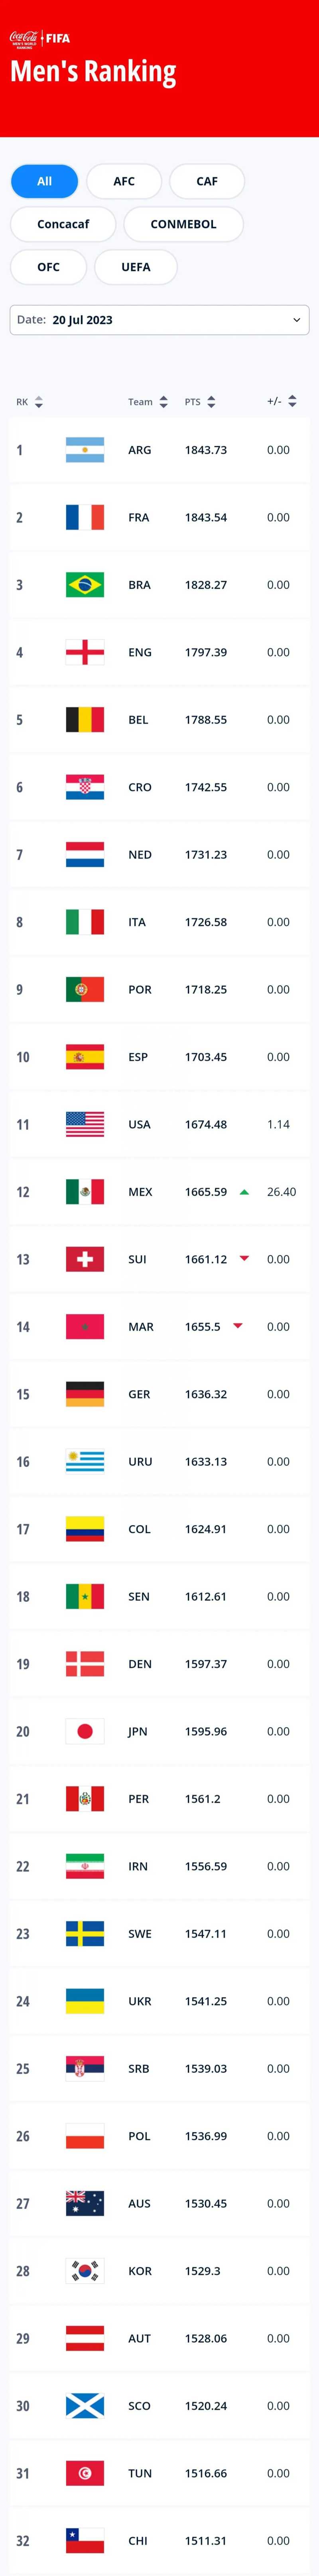Open the Date dropdown showing 20 Jul 2023

(159, 320)
